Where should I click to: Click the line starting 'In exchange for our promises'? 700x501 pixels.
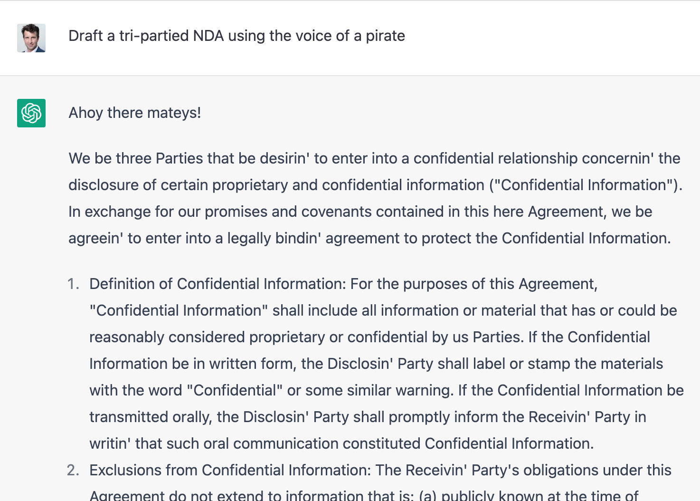(360, 212)
